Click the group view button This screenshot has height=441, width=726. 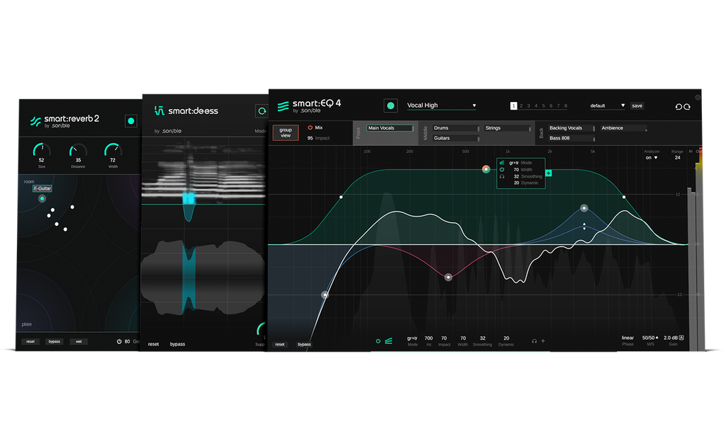point(286,132)
